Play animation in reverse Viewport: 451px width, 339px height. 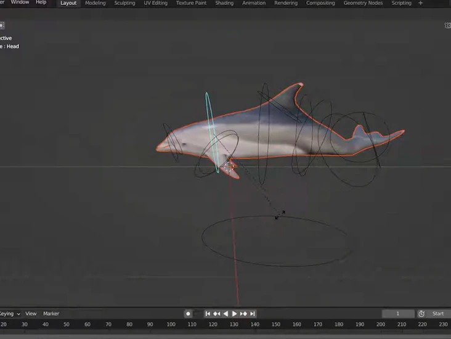tap(225, 314)
